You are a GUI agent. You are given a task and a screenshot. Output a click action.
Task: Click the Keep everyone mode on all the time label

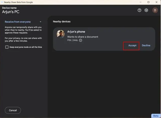click(26, 47)
